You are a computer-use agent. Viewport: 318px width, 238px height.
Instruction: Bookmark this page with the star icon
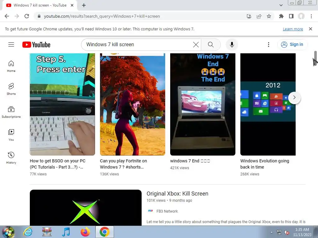(x=269, y=16)
